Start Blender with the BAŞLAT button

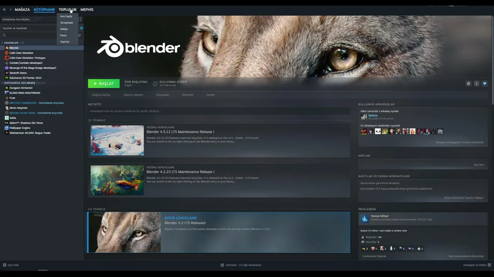(104, 83)
